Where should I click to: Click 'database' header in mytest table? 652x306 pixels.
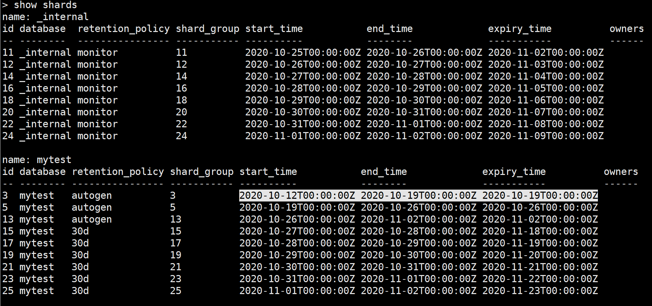click(43, 172)
